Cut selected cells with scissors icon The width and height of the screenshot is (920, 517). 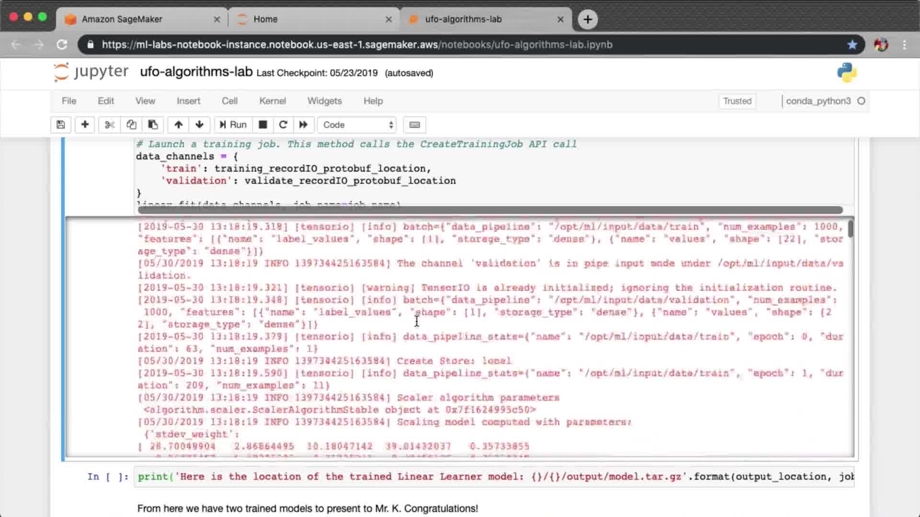(110, 125)
